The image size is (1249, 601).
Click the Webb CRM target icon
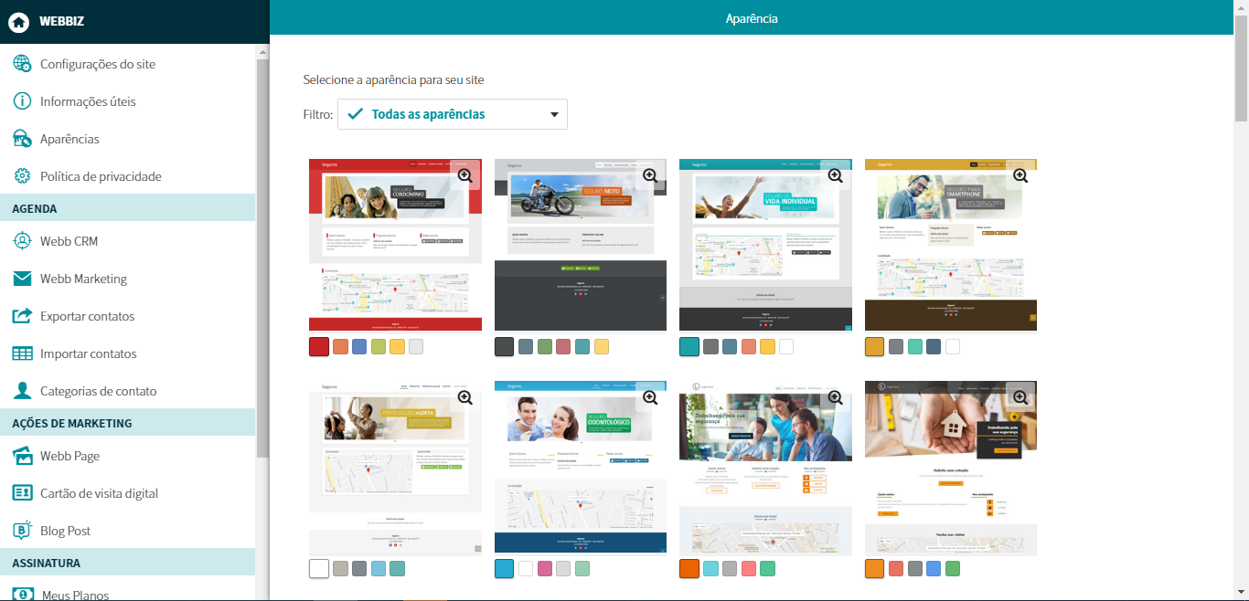(23, 241)
